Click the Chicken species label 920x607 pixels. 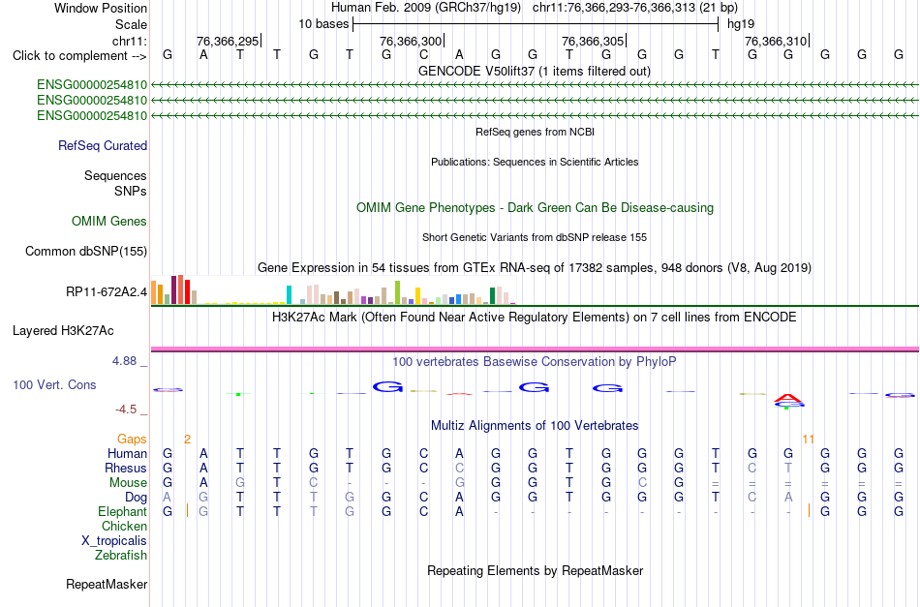[124, 526]
